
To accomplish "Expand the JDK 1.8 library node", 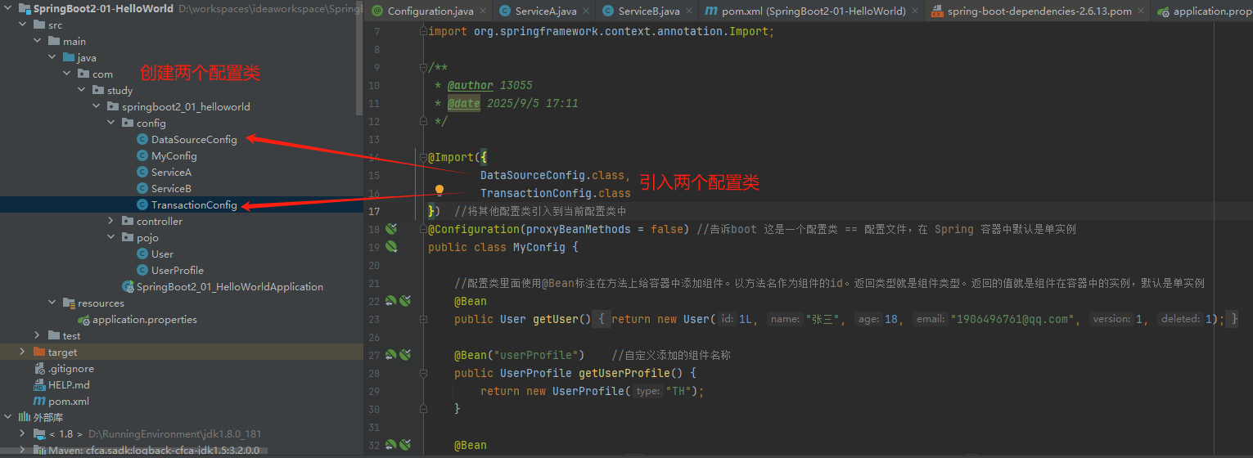I will coord(23,433).
